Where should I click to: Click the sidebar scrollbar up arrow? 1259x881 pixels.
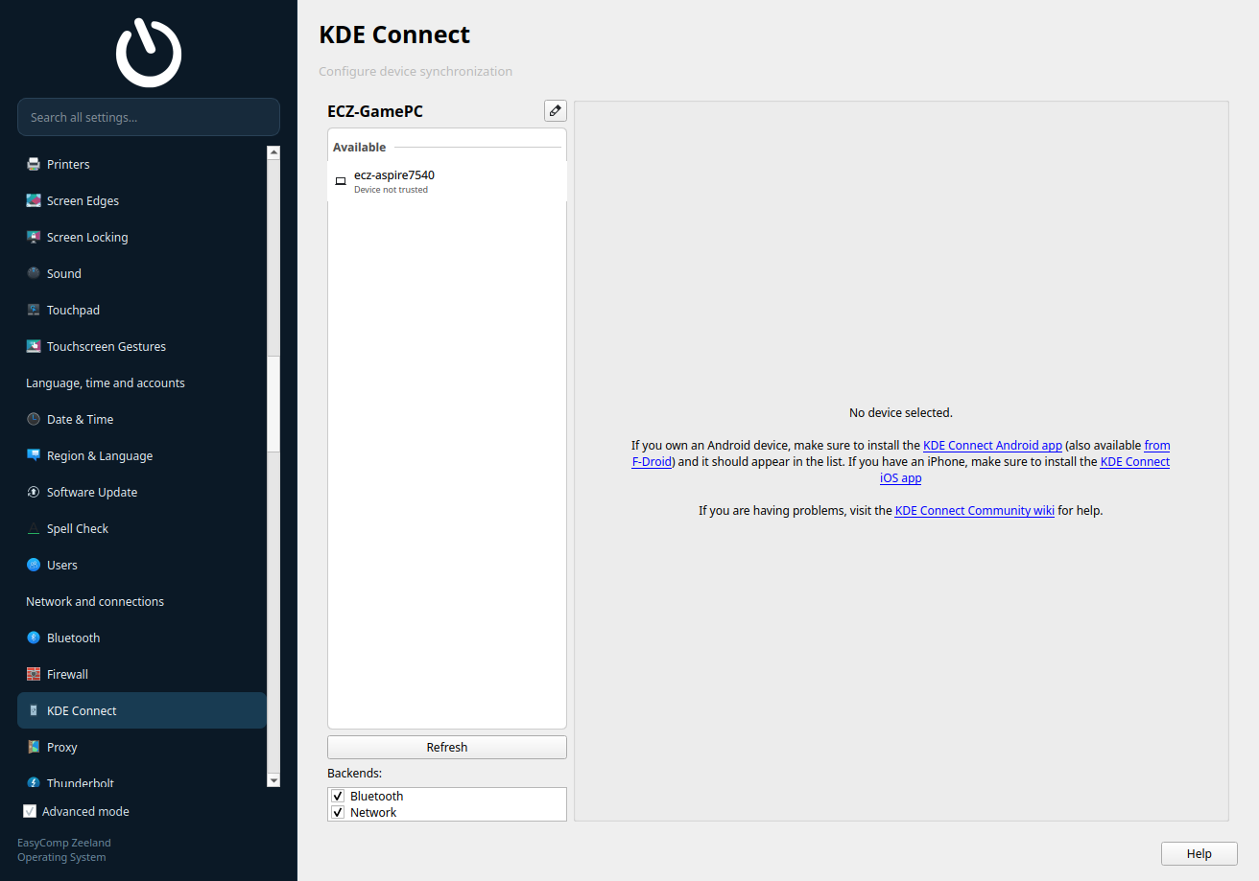coord(273,152)
